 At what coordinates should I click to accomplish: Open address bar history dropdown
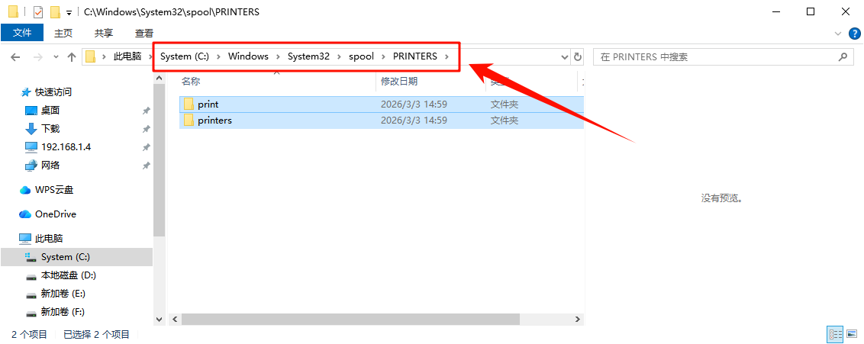point(565,57)
